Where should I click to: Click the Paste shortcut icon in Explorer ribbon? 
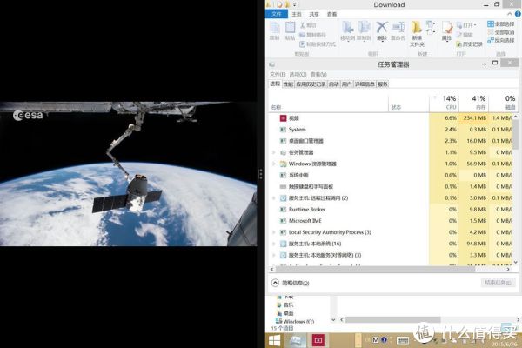(302, 44)
